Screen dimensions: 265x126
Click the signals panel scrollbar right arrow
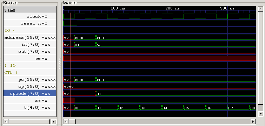click(54, 121)
